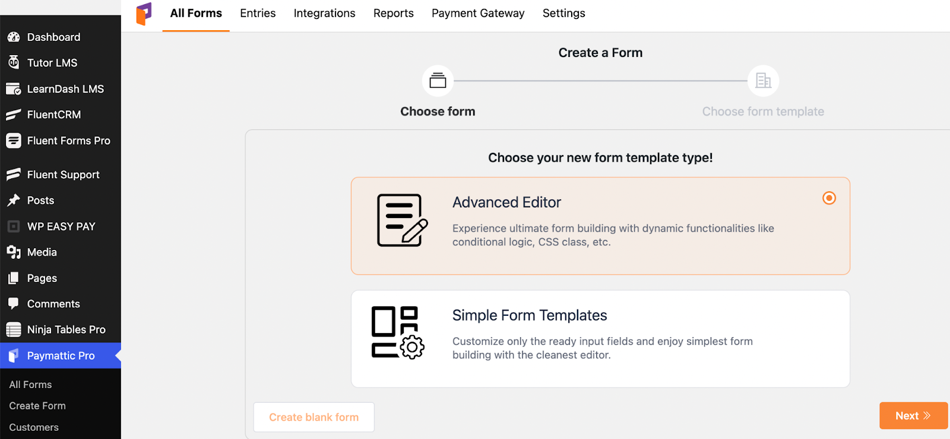The width and height of the screenshot is (950, 439).
Task: Click Create blank form button
Action: pos(313,417)
